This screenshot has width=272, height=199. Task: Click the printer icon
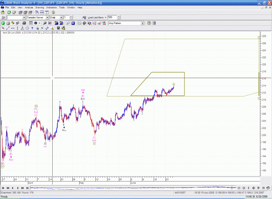(x=24, y=23)
